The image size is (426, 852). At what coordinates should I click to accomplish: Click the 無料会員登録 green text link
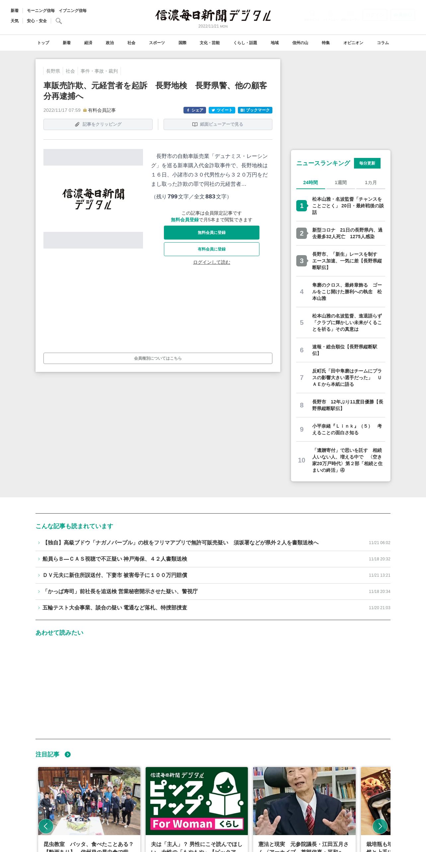pyautogui.click(x=185, y=220)
